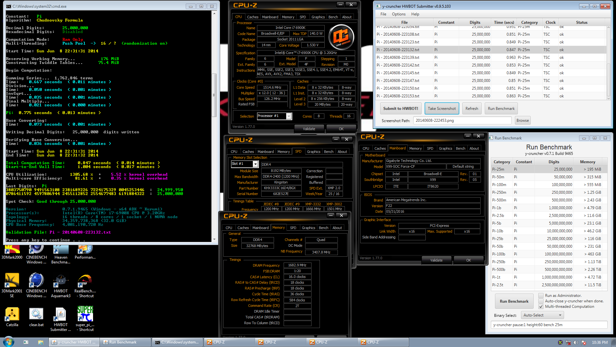Screen dimensions: 616x347
Task: Select Graphics tab in Mainboard CPU-Z window
Action: pos(445,148)
